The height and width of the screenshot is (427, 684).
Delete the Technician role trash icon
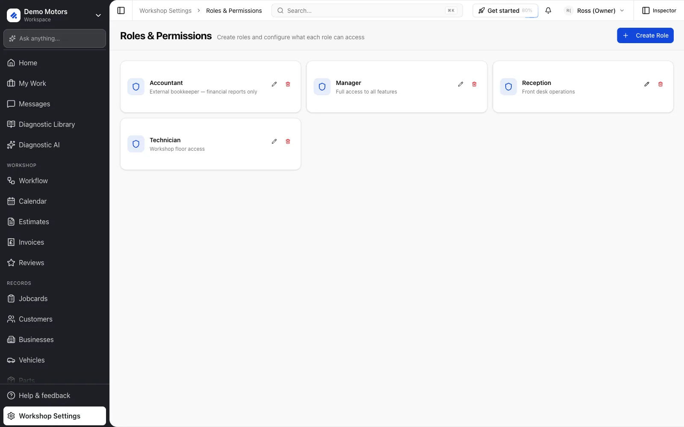pos(288,141)
